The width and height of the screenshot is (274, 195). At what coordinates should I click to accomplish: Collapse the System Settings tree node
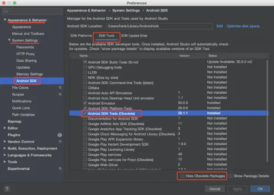(x=9, y=40)
